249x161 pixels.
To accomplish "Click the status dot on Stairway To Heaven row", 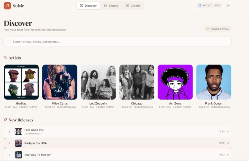I will [x=228, y=155].
